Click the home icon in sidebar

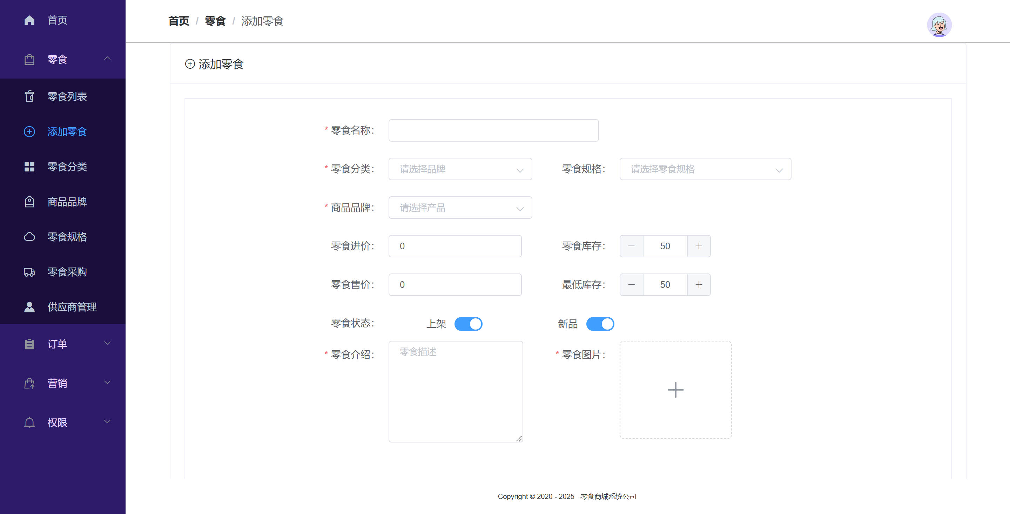pyautogui.click(x=29, y=20)
